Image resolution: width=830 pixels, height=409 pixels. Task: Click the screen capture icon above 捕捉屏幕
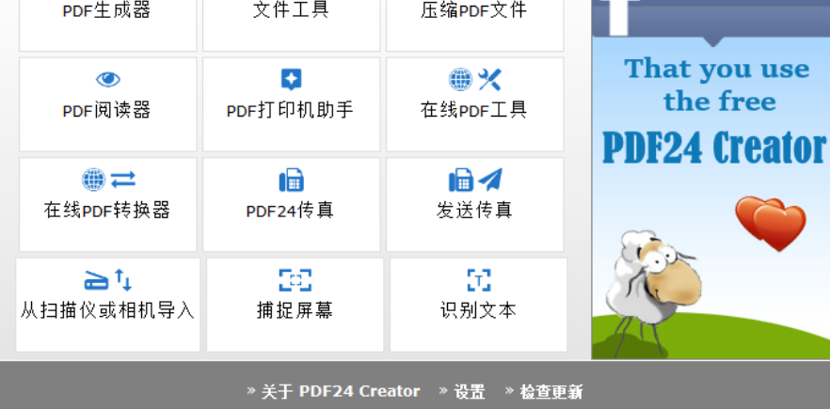(295, 280)
